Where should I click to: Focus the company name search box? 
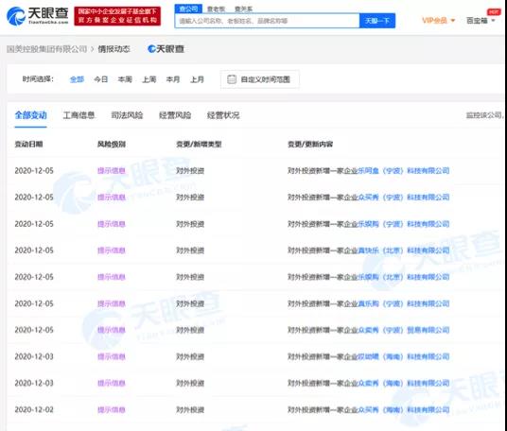pos(267,21)
